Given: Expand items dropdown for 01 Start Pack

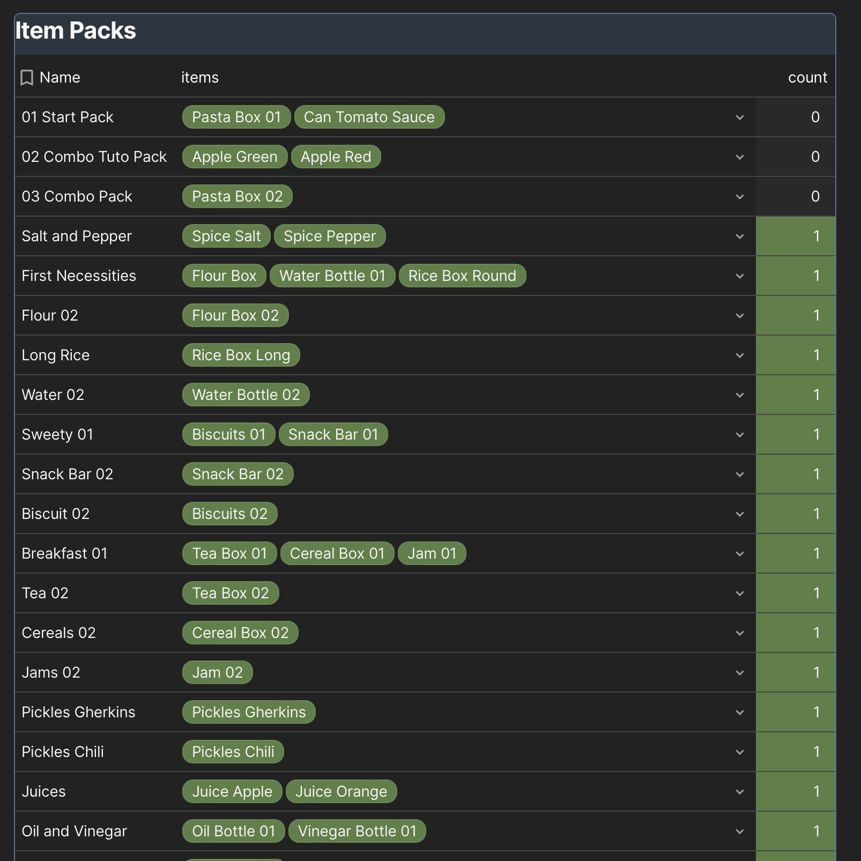Looking at the screenshot, I should point(739,117).
